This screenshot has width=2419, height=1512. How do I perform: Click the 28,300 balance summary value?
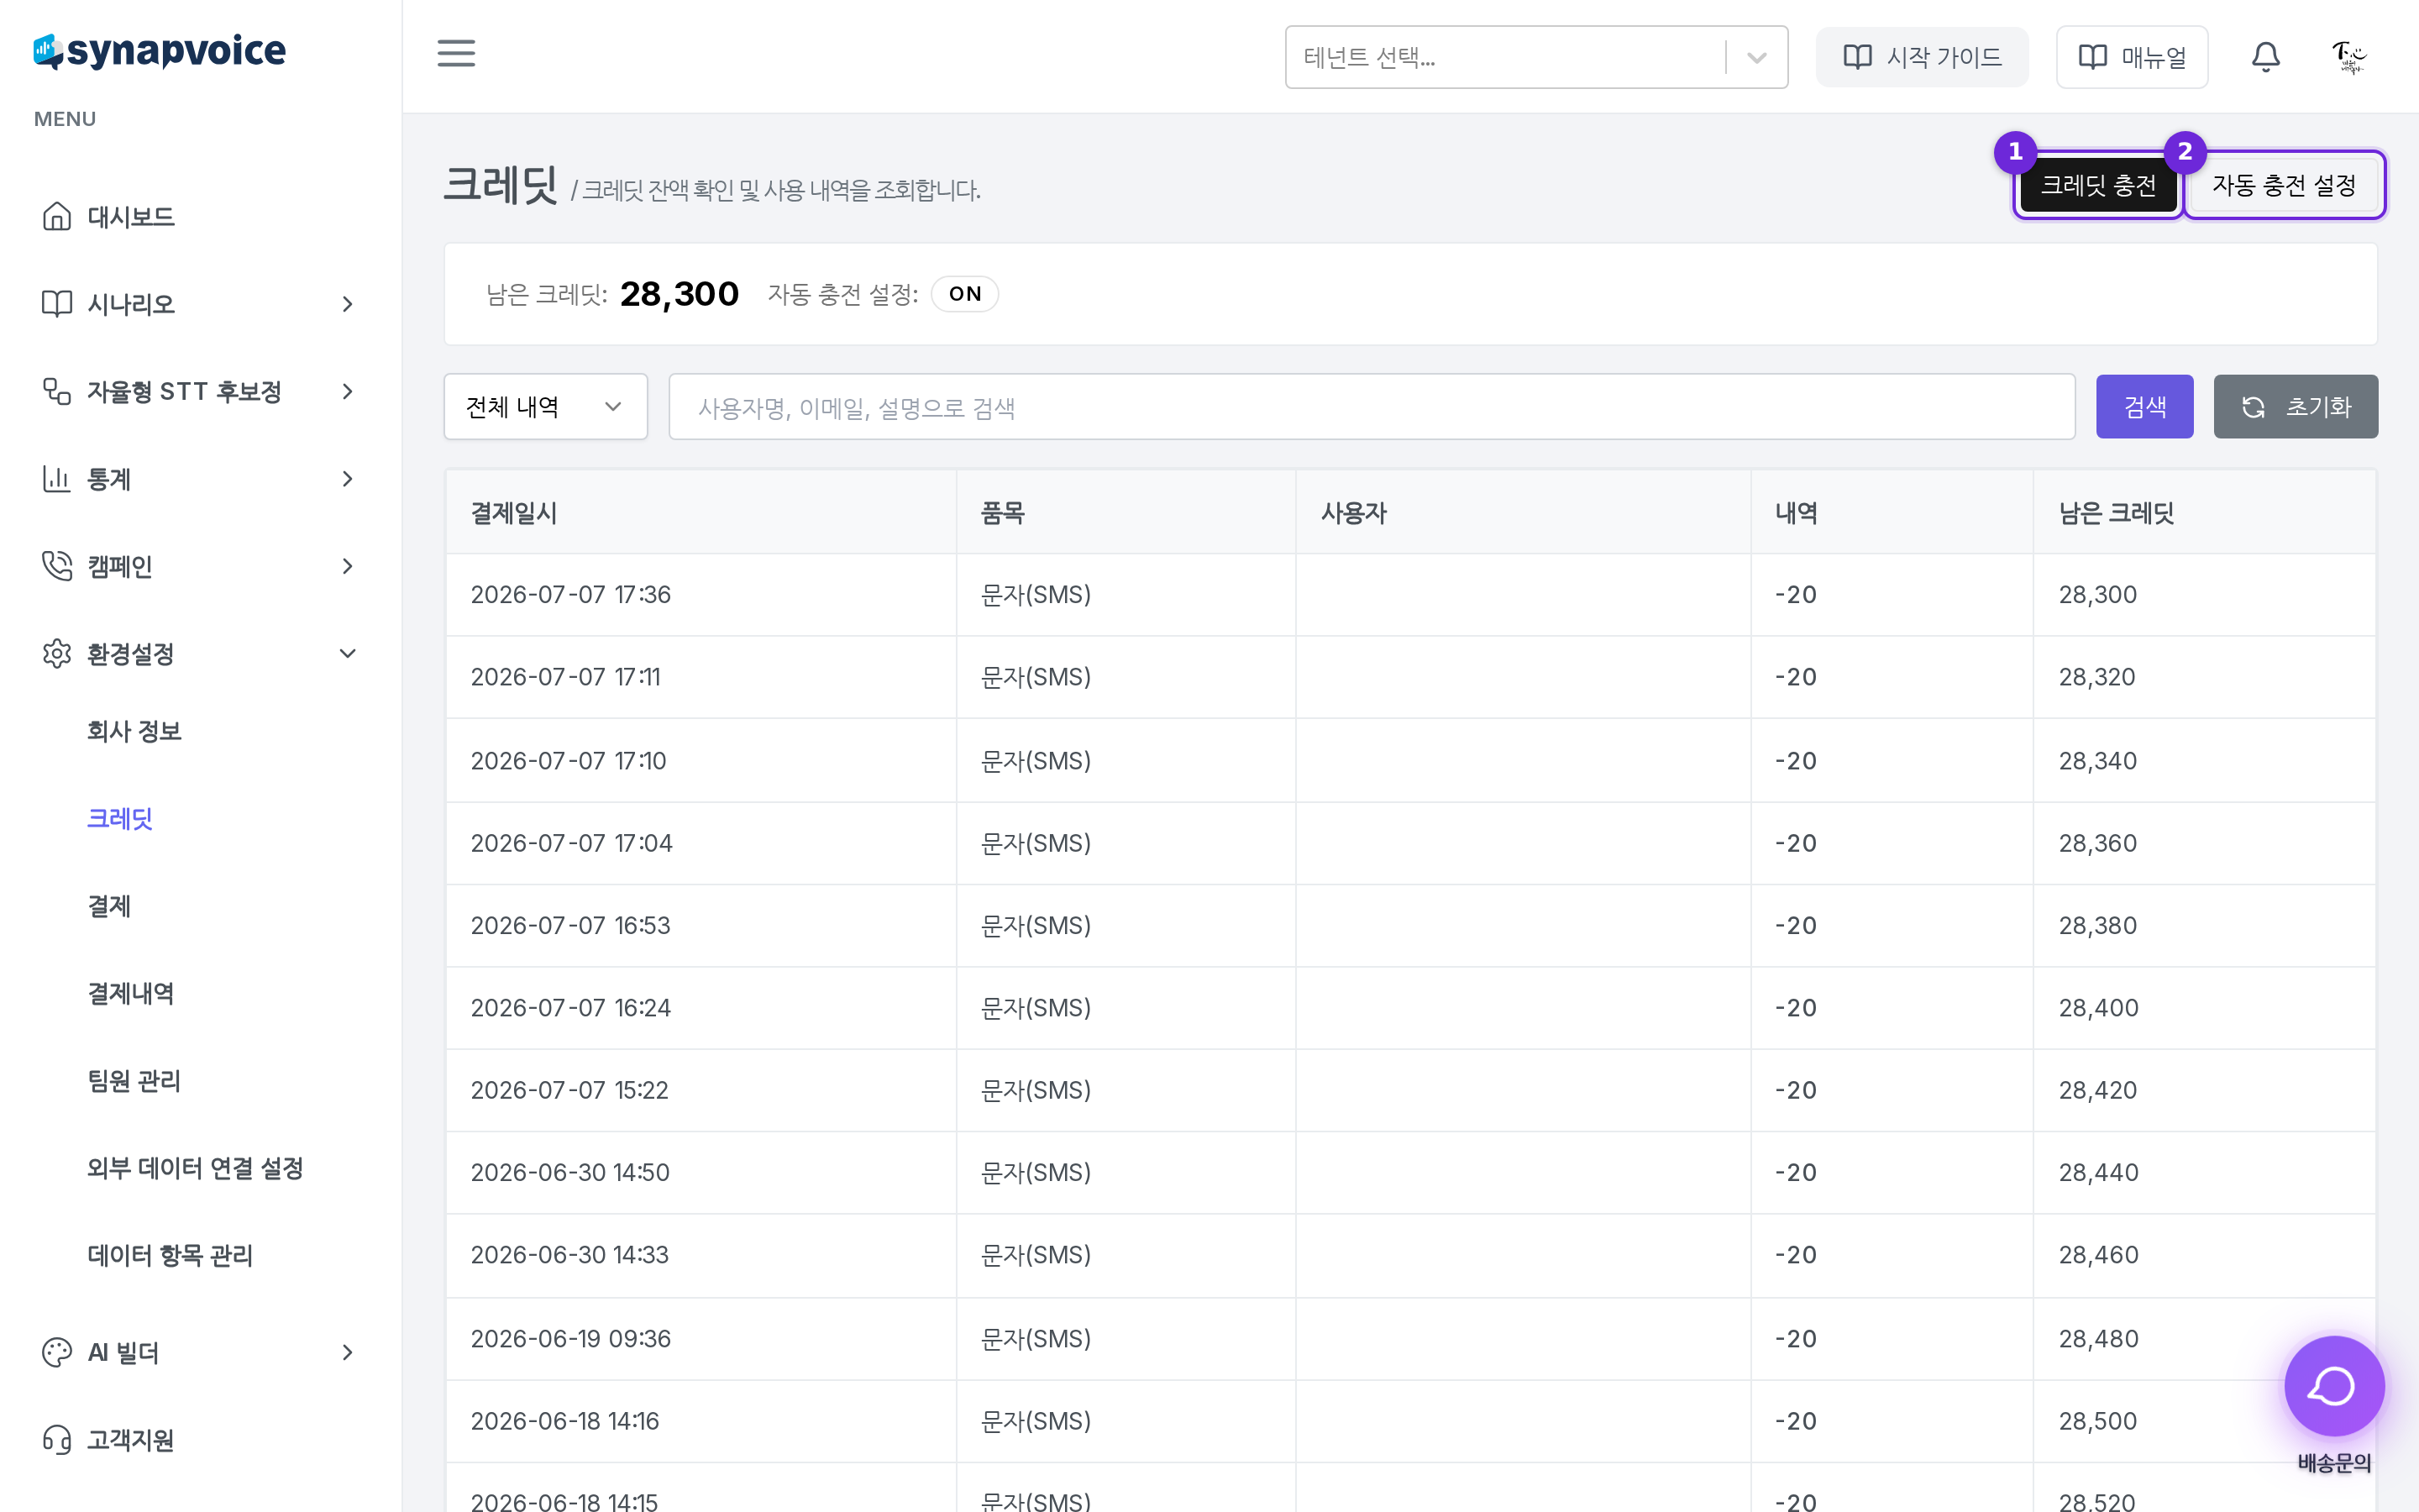679,294
